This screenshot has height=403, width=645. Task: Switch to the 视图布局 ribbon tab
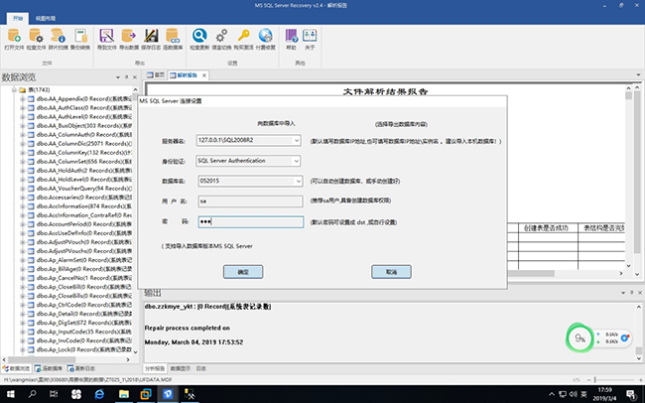pos(46,18)
